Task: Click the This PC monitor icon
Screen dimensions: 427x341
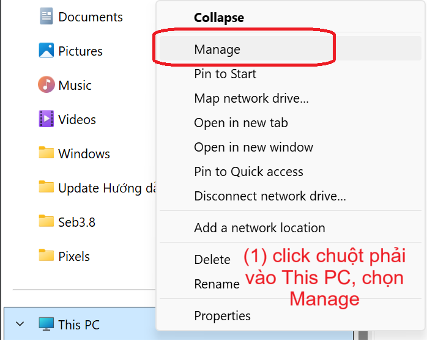Action: [46, 324]
